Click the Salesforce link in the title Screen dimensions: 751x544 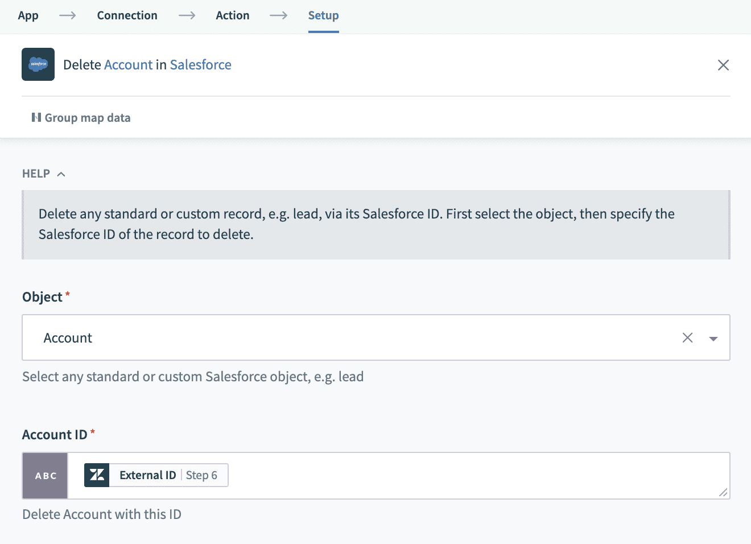[200, 65]
